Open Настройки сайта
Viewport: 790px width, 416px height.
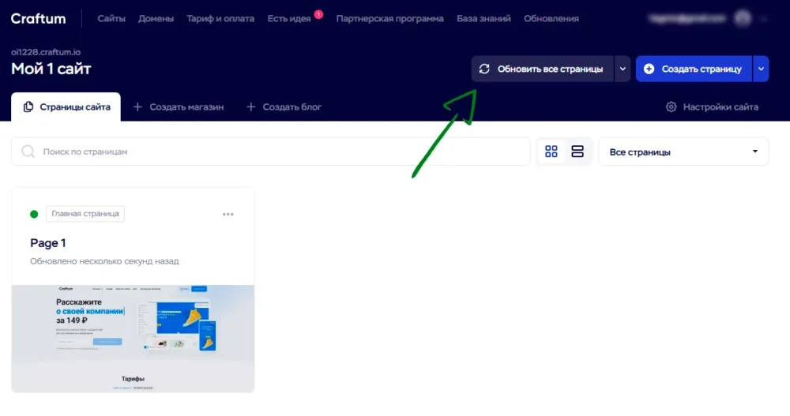point(712,107)
